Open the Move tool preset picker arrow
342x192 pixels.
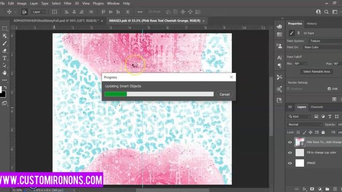tap(15, 12)
